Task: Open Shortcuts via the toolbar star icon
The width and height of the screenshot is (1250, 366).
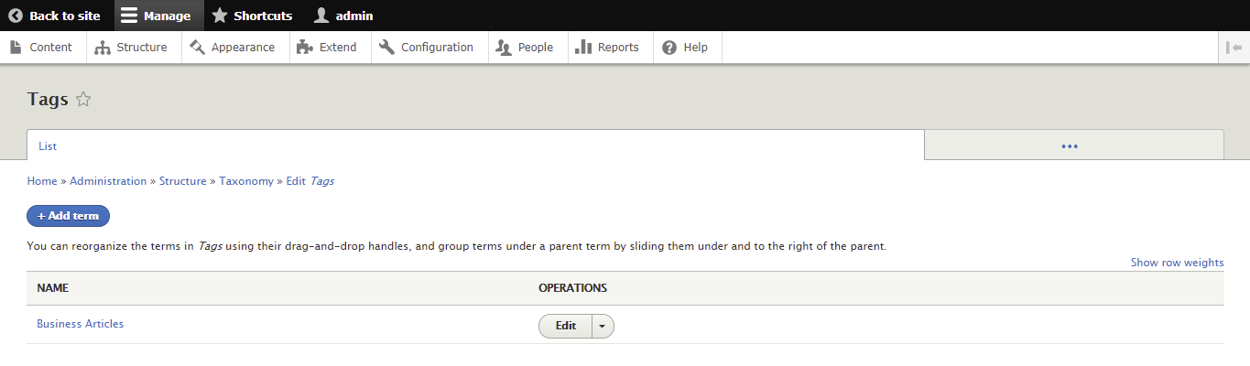Action: pyautogui.click(x=220, y=16)
